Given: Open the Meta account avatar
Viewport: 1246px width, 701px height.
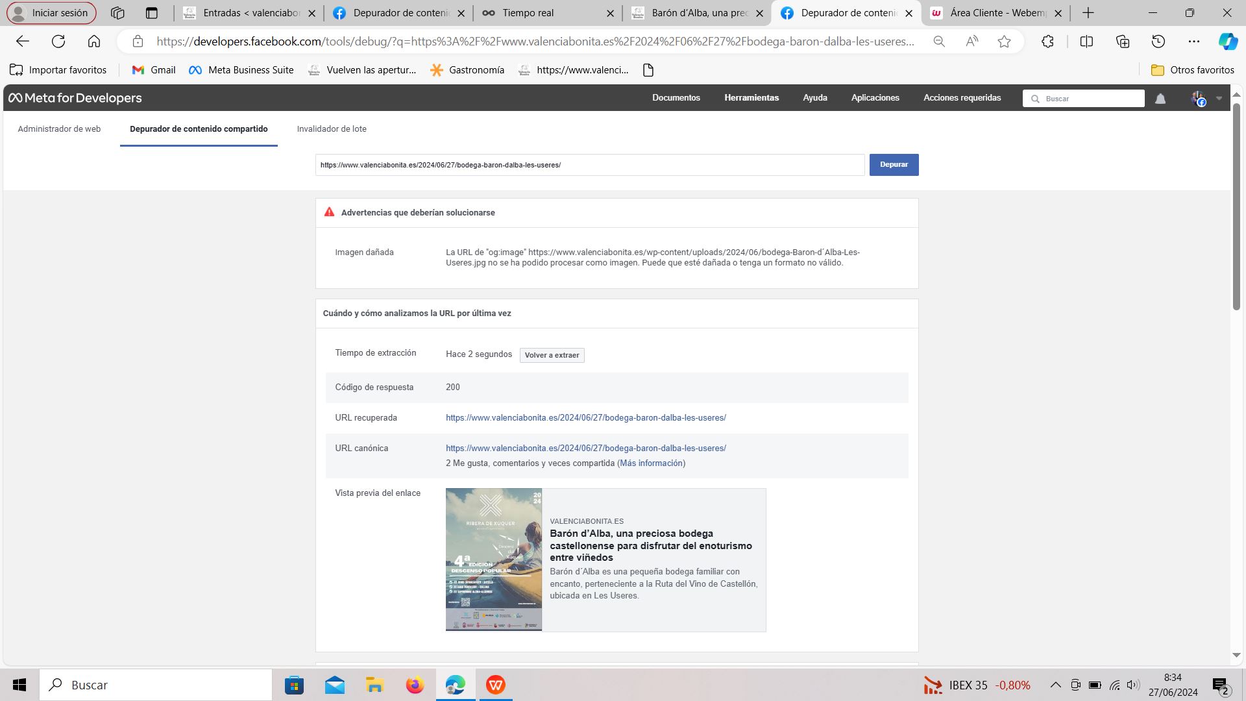Looking at the screenshot, I should pos(1199,99).
